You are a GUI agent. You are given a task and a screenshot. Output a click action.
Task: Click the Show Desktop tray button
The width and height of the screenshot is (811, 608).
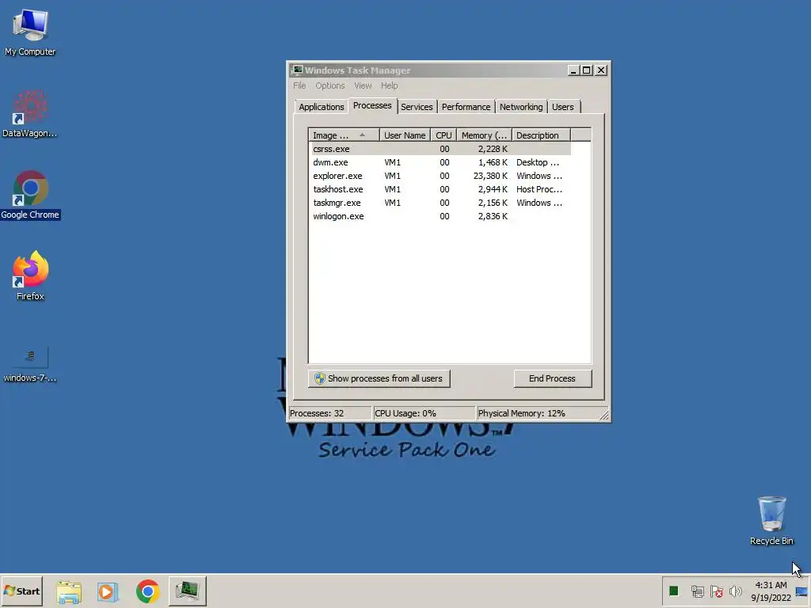coord(802,591)
